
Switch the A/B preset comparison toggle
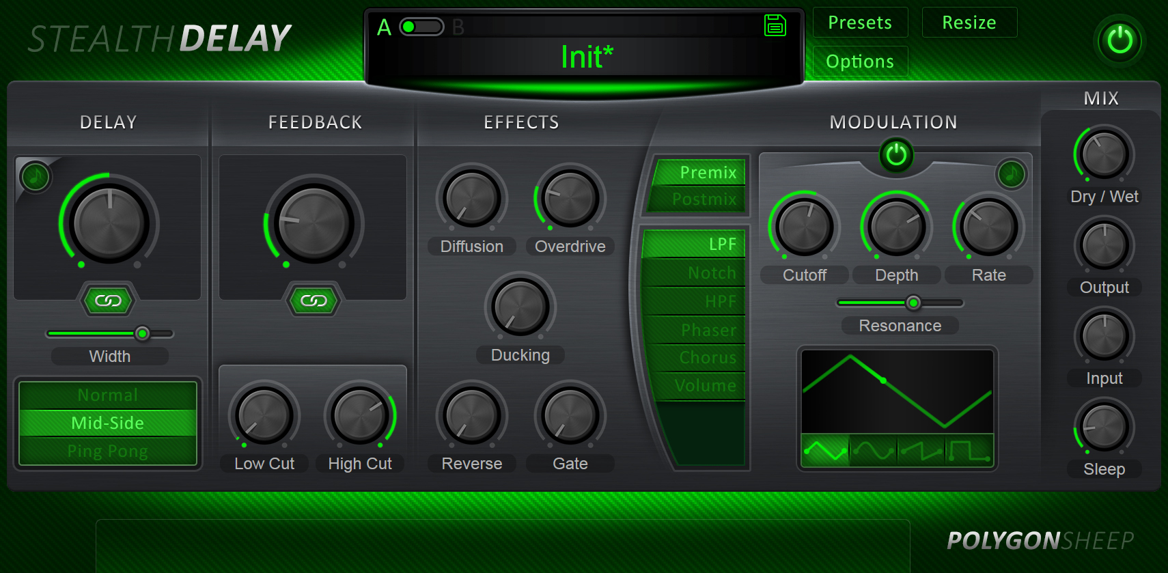421,27
